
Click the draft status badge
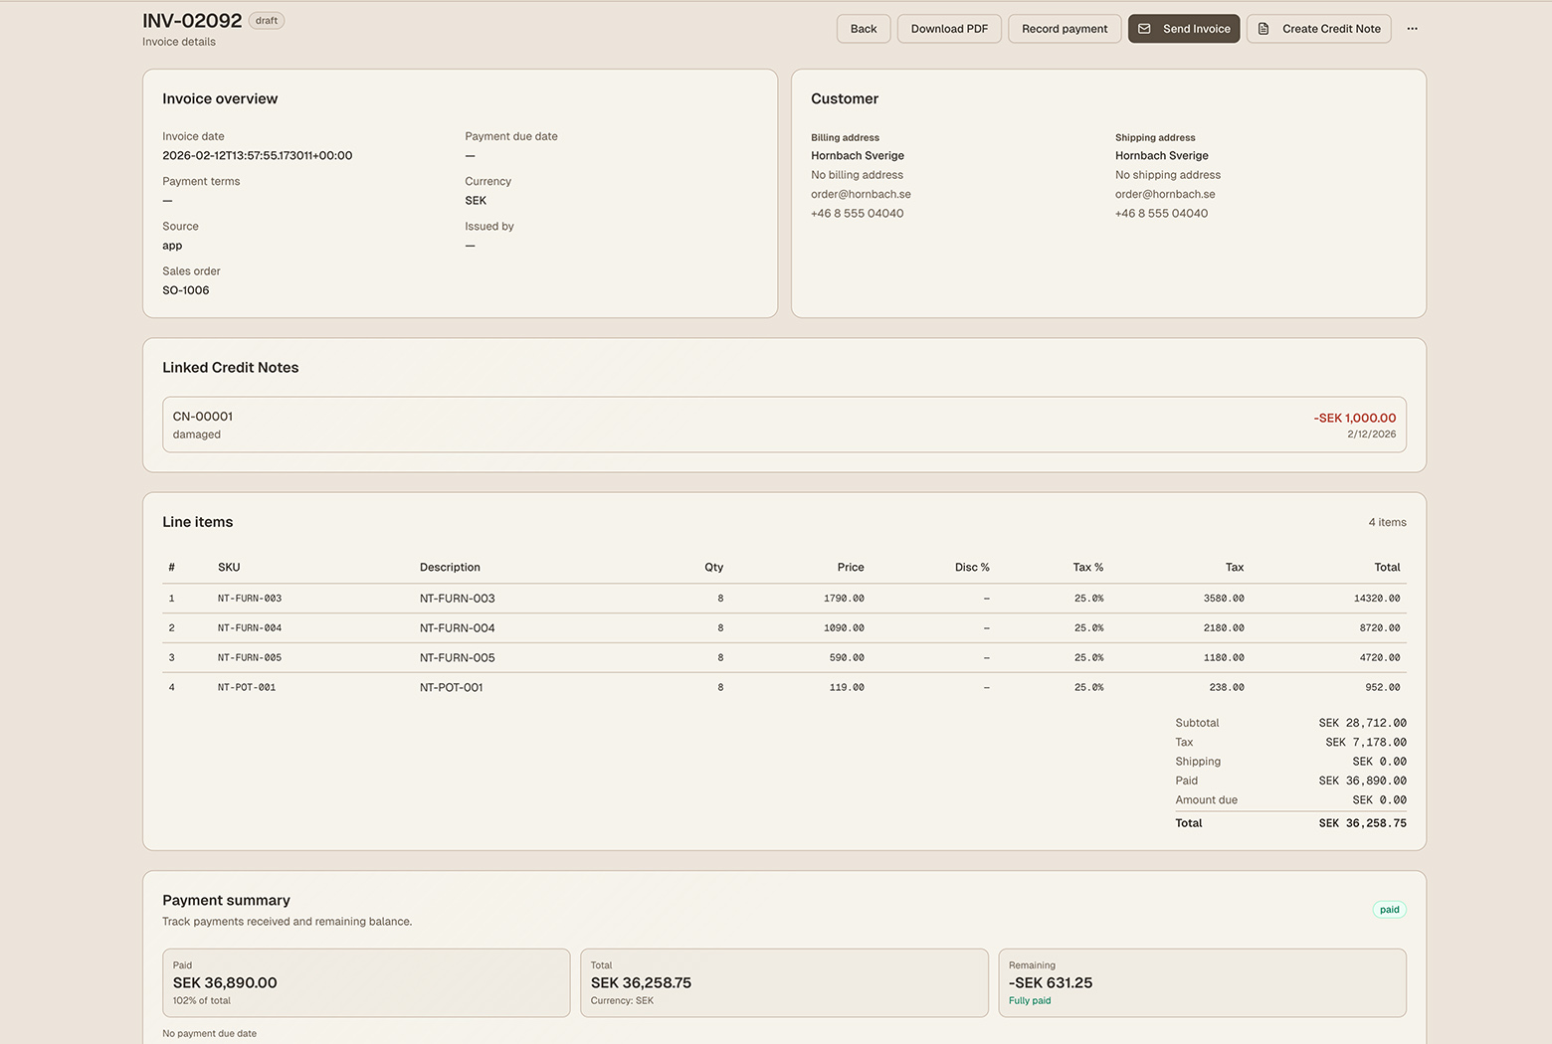point(266,20)
